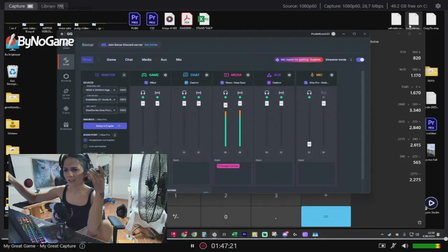Open CHAT Custom preset selector
Viewport: 448px width, 252px height.
191,83
